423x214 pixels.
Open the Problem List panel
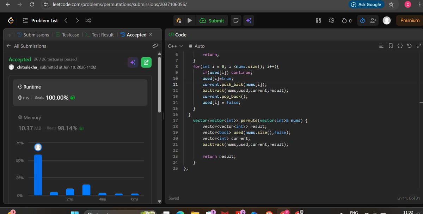40,20
